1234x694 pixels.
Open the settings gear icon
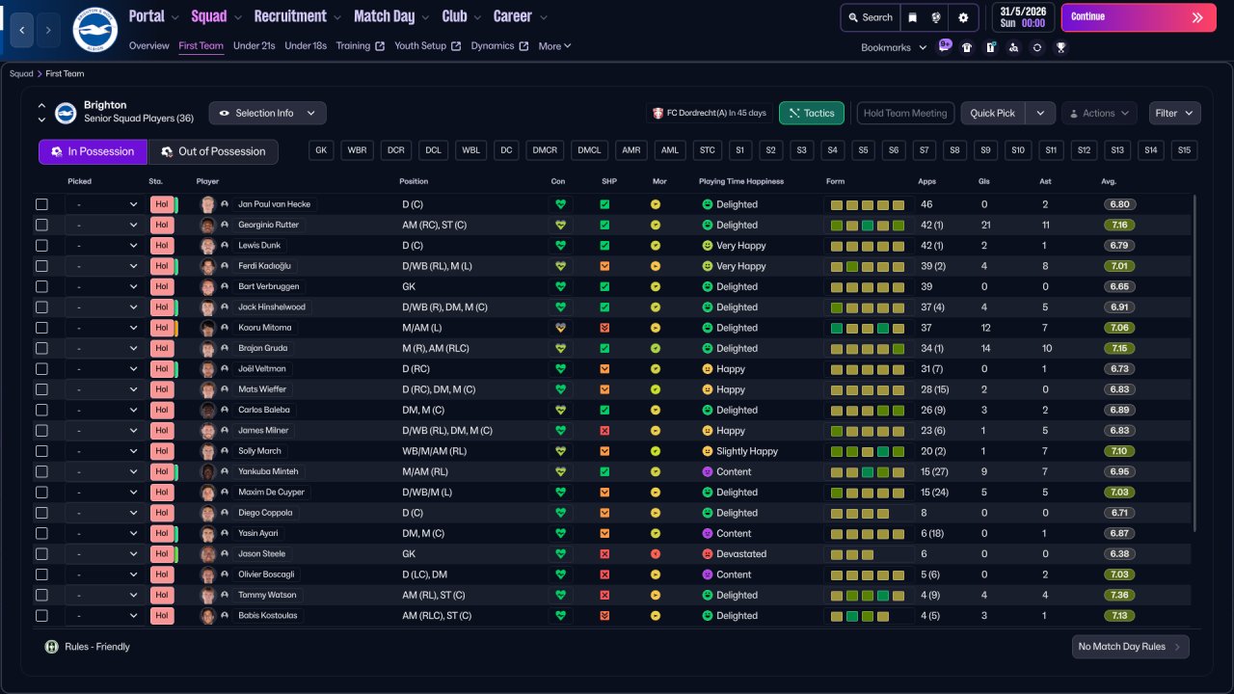coord(962,17)
